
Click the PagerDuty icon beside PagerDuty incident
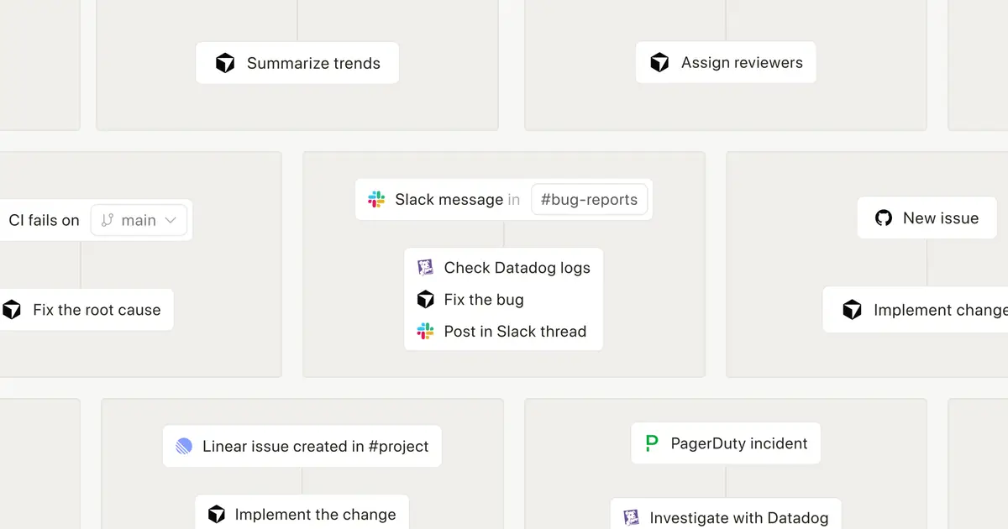(652, 443)
